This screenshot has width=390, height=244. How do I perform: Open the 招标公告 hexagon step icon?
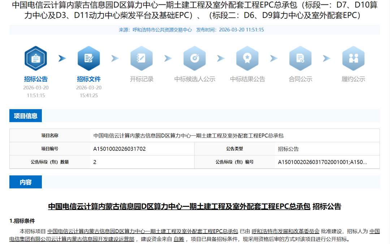(x=35, y=58)
